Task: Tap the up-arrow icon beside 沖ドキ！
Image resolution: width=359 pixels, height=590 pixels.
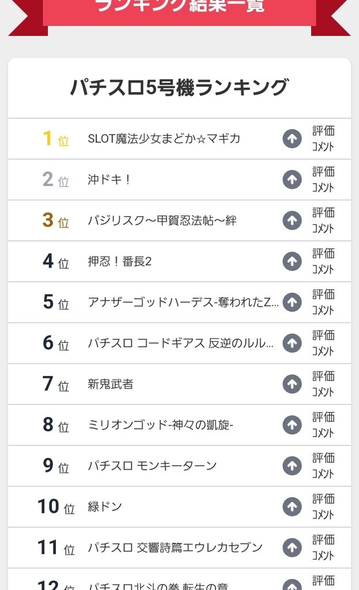Action: (292, 180)
